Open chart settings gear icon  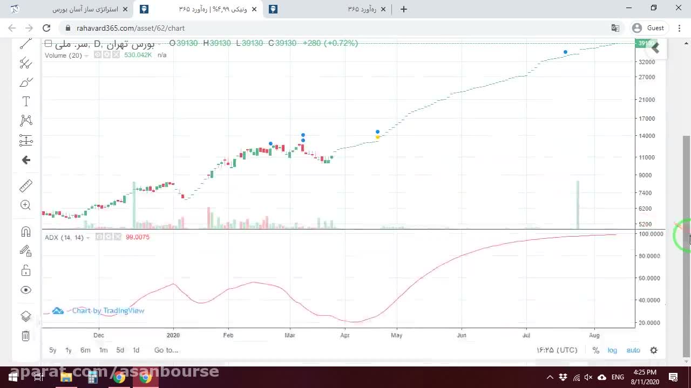(x=654, y=350)
